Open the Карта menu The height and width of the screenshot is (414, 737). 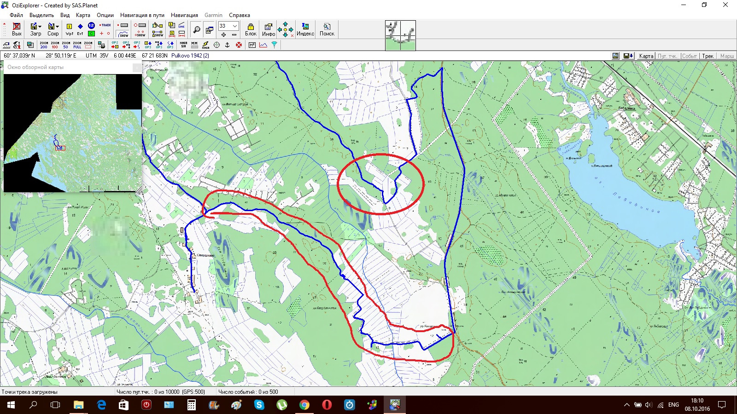83,15
